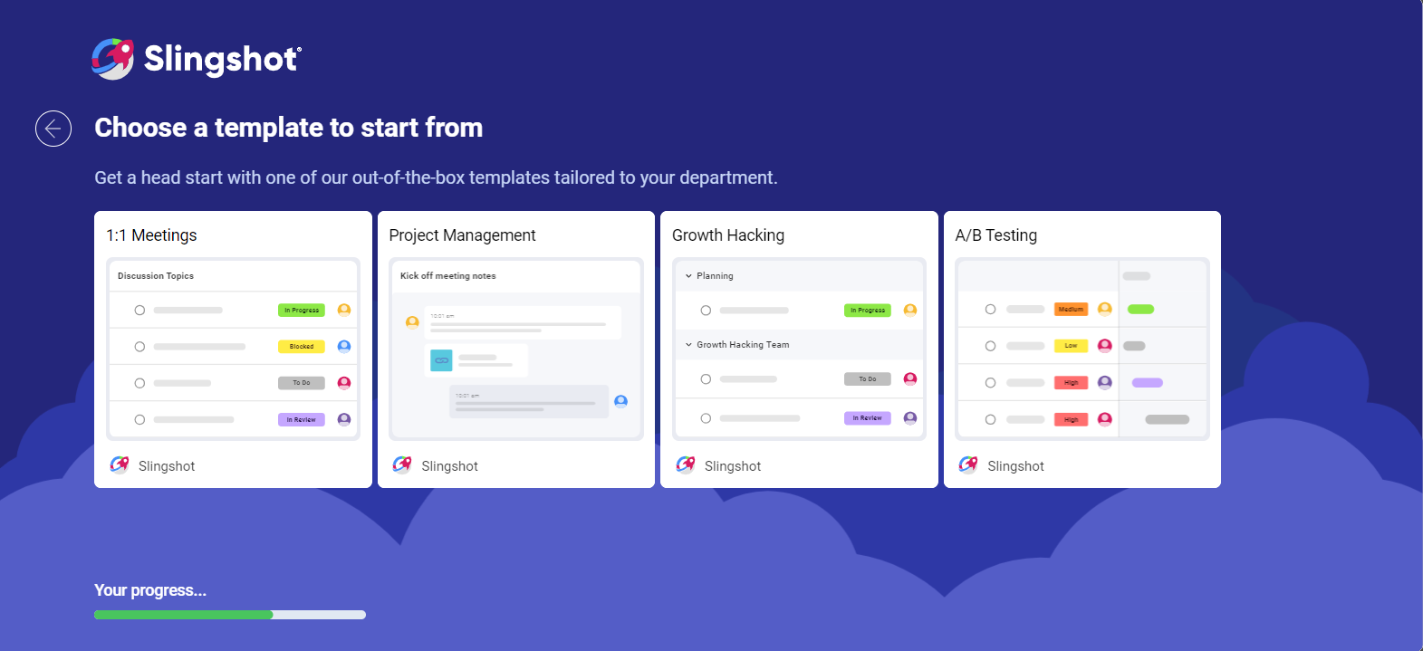
Task: Click the Slingshot rocket logo at top
Action: (113, 59)
